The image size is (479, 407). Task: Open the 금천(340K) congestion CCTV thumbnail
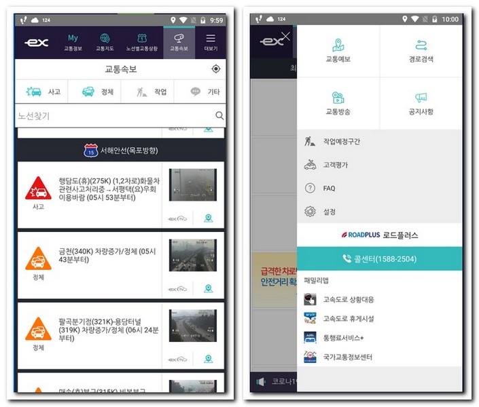[193, 255]
